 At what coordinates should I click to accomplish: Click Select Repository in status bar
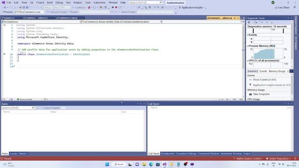pos(278,159)
